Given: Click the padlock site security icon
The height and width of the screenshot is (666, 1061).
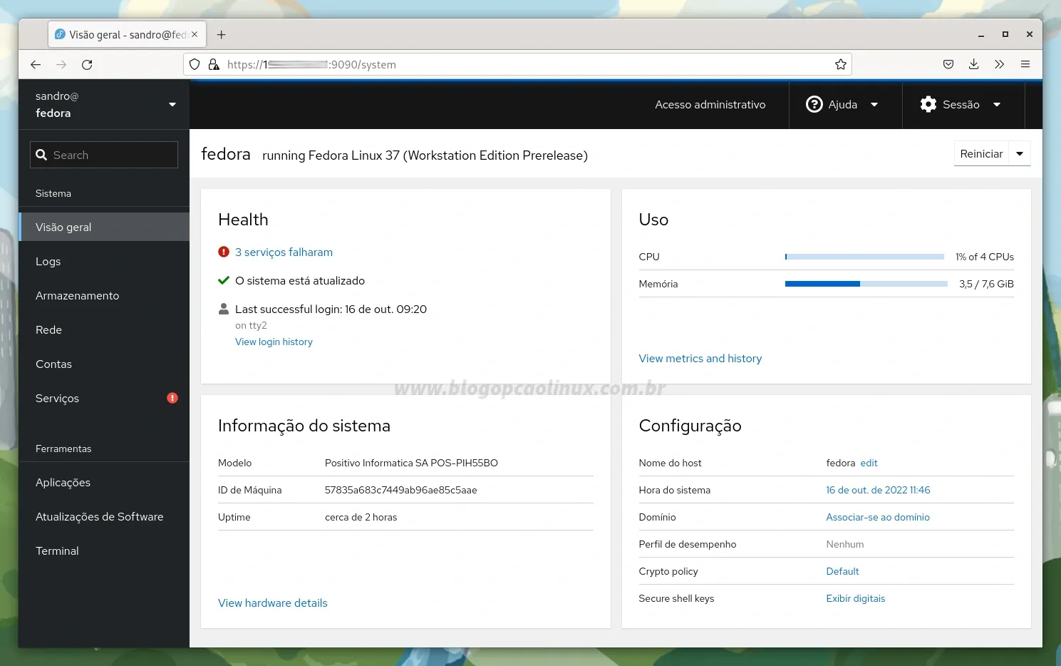Looking at the screenshot, I should click(214, 64).
